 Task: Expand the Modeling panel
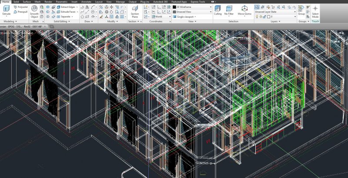(x=10, y=21)
